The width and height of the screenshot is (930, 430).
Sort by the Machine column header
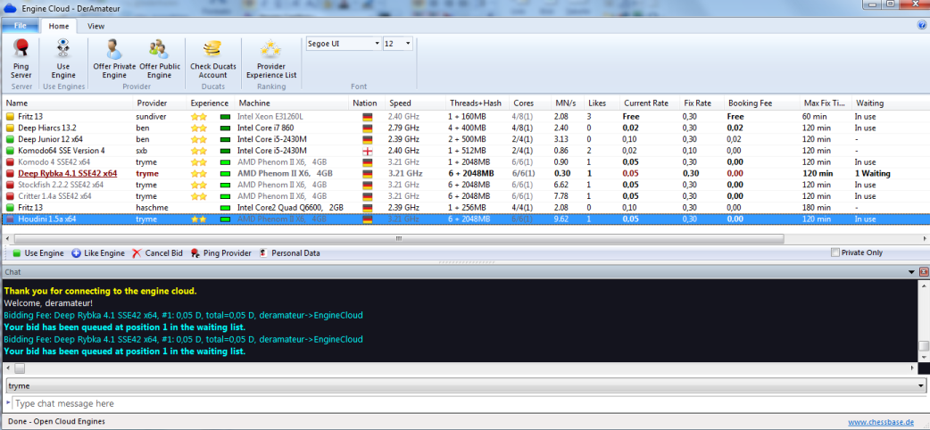(x=291, y=103)
